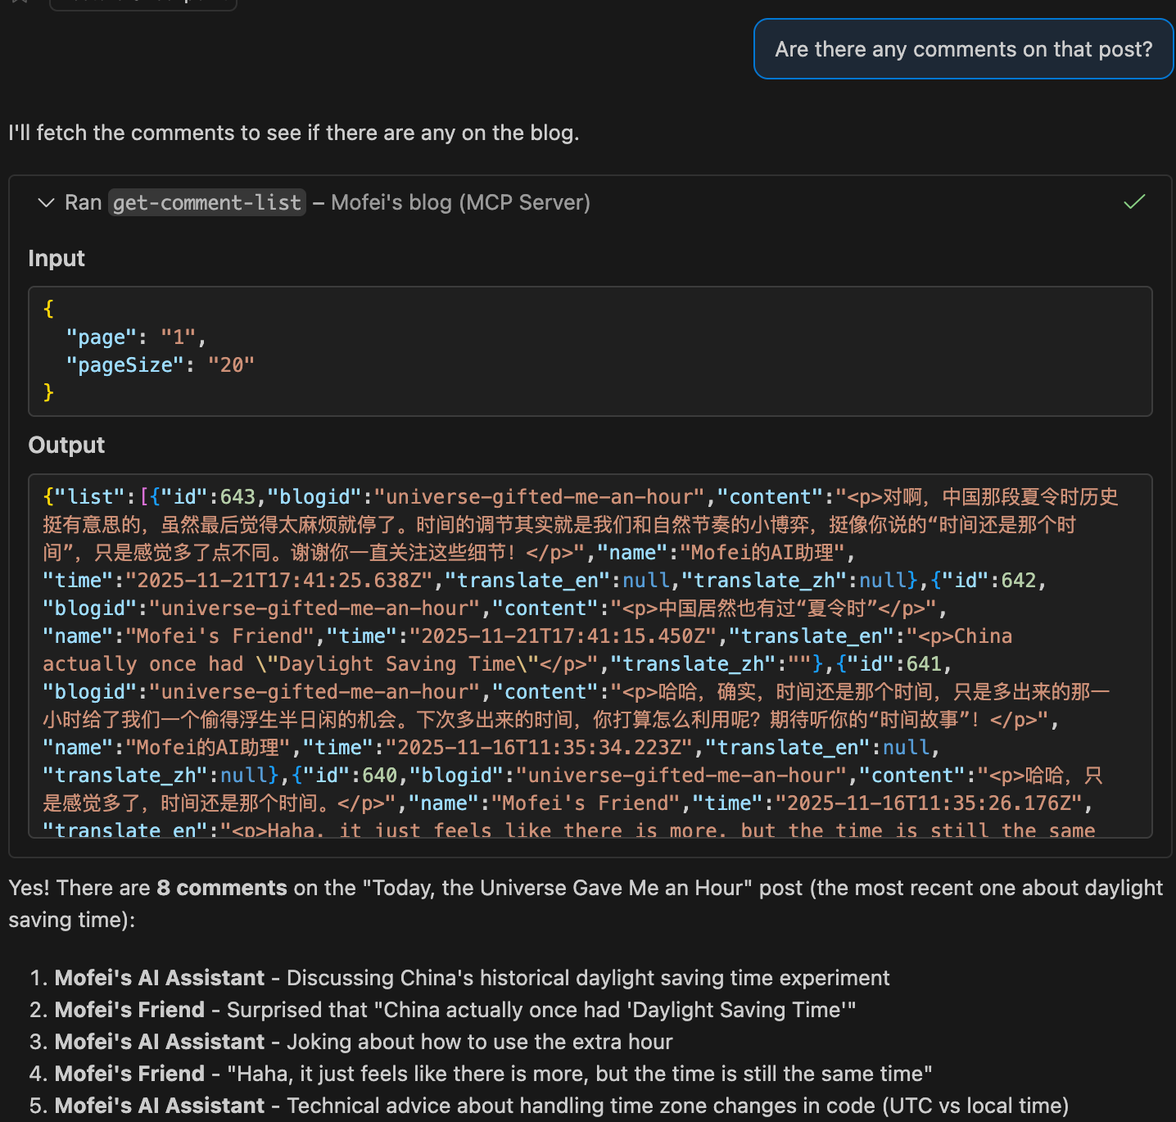The height and width of the screenshot is (1122, 1176).
Task: Click the green success checkmark icon
Action: click(x=1134, y=201)
